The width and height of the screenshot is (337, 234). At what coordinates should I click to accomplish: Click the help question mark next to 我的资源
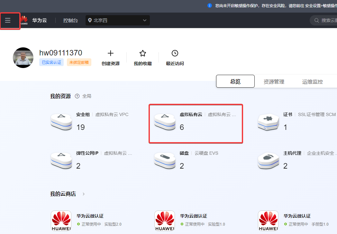[x=77, y=96]
